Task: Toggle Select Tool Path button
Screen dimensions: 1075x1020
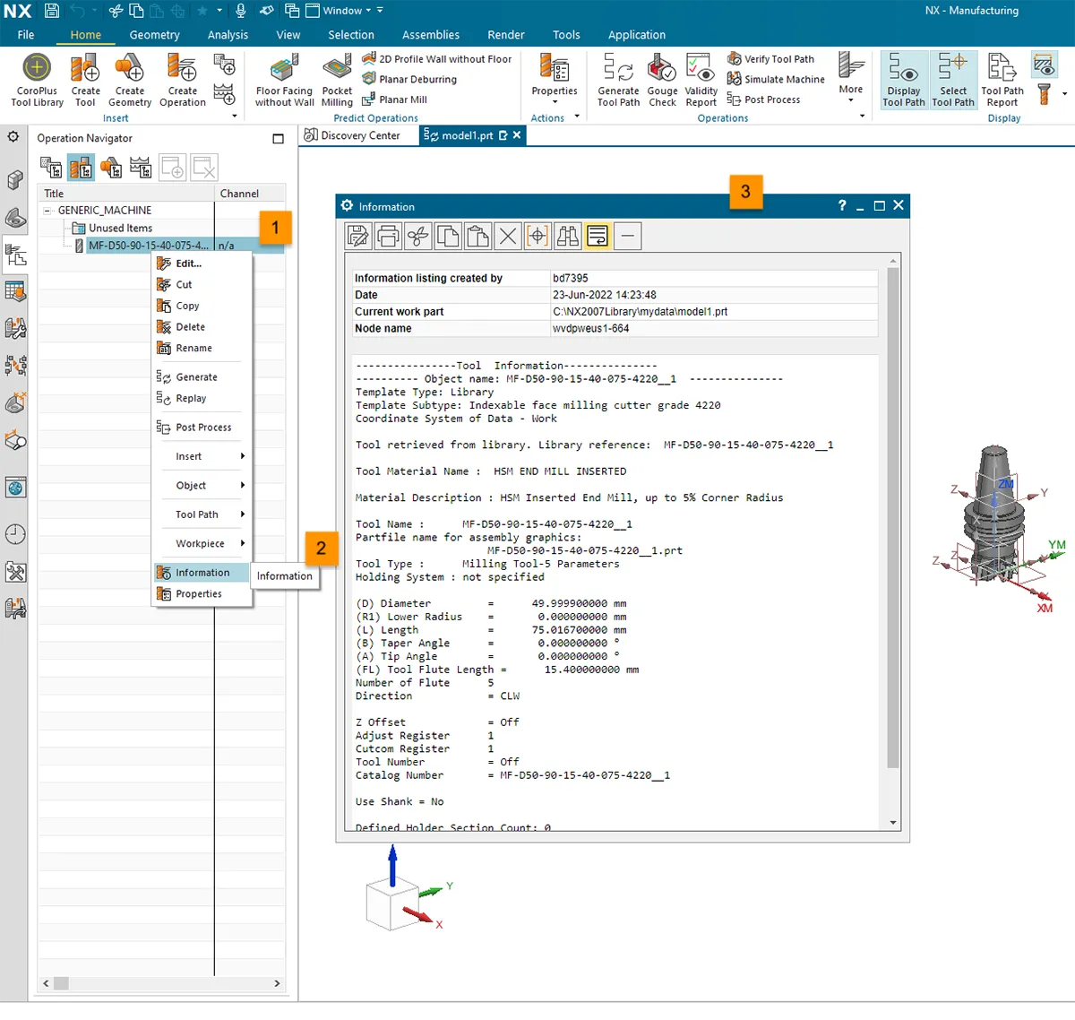Action: pos(952,79)
